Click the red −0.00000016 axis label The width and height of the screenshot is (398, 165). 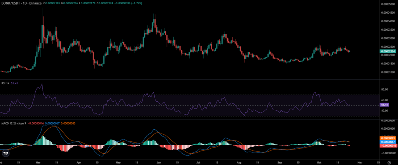[388, 145]
